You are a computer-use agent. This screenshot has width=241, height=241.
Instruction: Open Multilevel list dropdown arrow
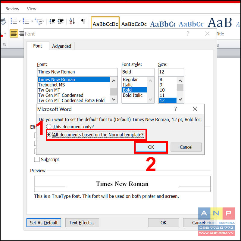43,21
